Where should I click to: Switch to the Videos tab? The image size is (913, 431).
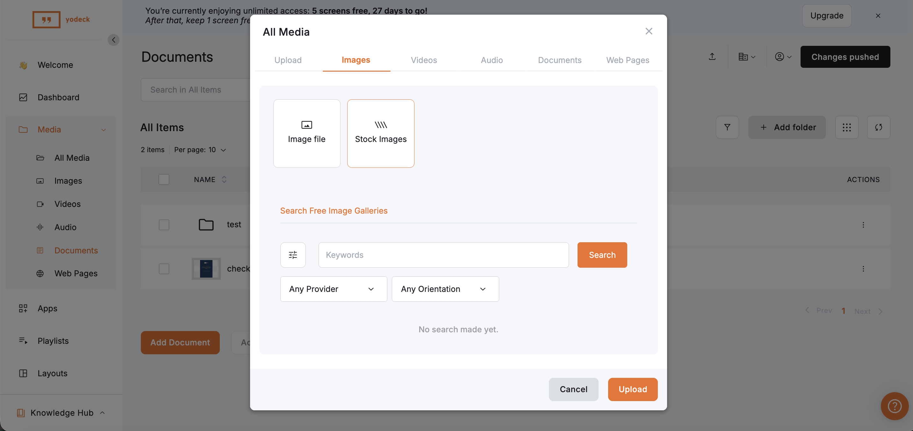pyautogui.click(x=424, y=60)
